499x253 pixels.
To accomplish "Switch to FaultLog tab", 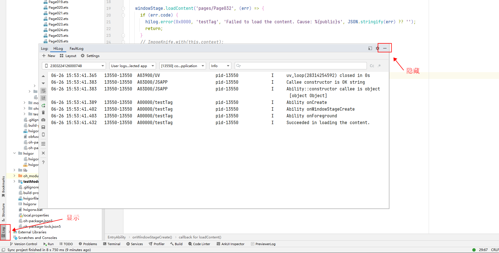I will pyautogui.click(x=76, y=49).
